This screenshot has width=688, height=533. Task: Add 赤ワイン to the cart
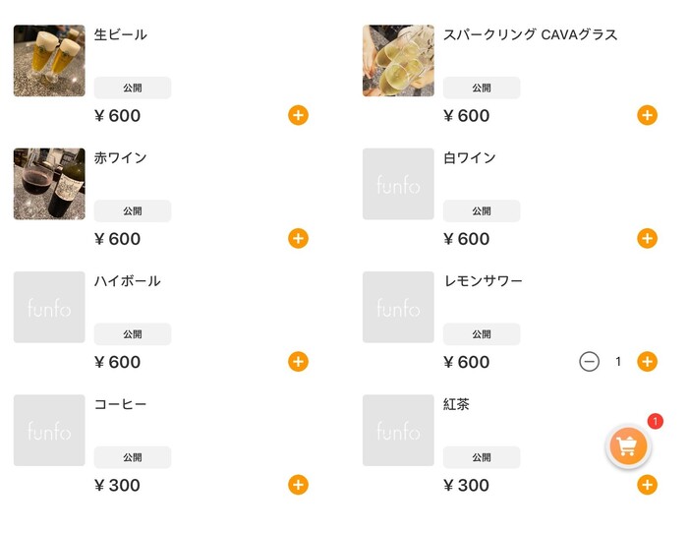click(298, 238)
